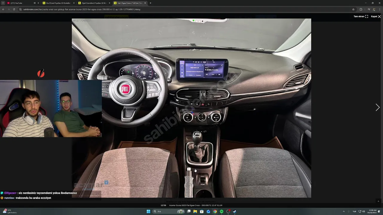Open Microsoft Store from the taskbar
Image resolution: width=383 pixels, height=215 pixels.
click(x=202, y=211)
